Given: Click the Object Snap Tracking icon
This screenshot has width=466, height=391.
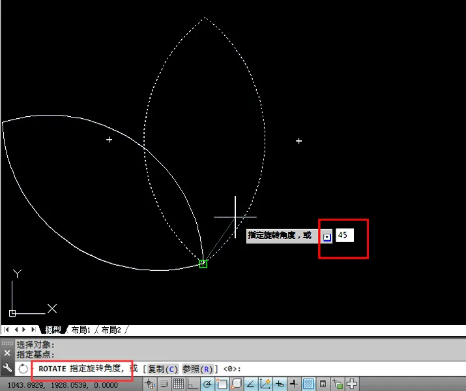Looking at the screenshot, I should [251, 384].
